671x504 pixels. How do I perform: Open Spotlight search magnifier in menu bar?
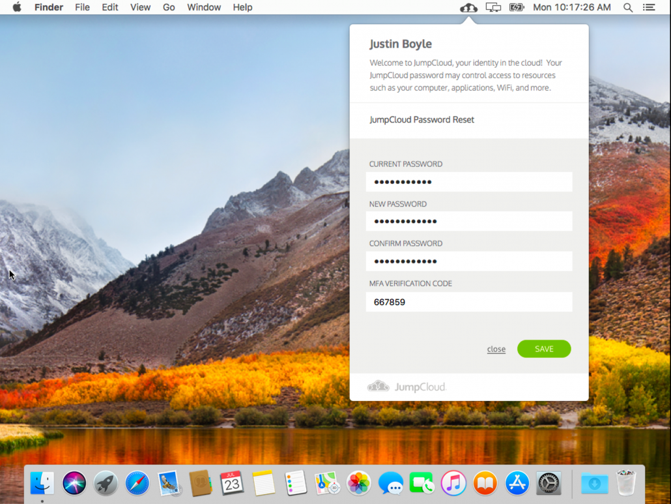[628, 8]
